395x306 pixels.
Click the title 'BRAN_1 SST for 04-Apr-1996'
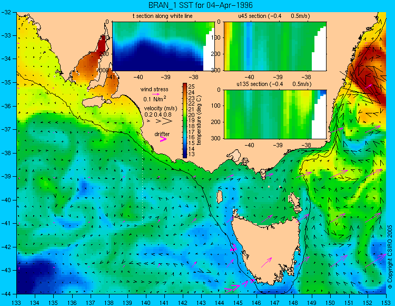pyautogui.click(x=200, y=5)
